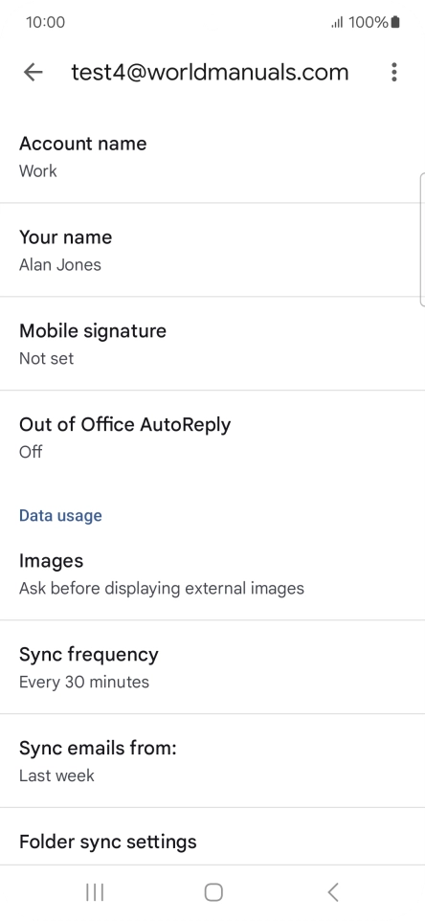
Task: Open Out of Office AutoReply setting
Action: [x=212, y=437]
